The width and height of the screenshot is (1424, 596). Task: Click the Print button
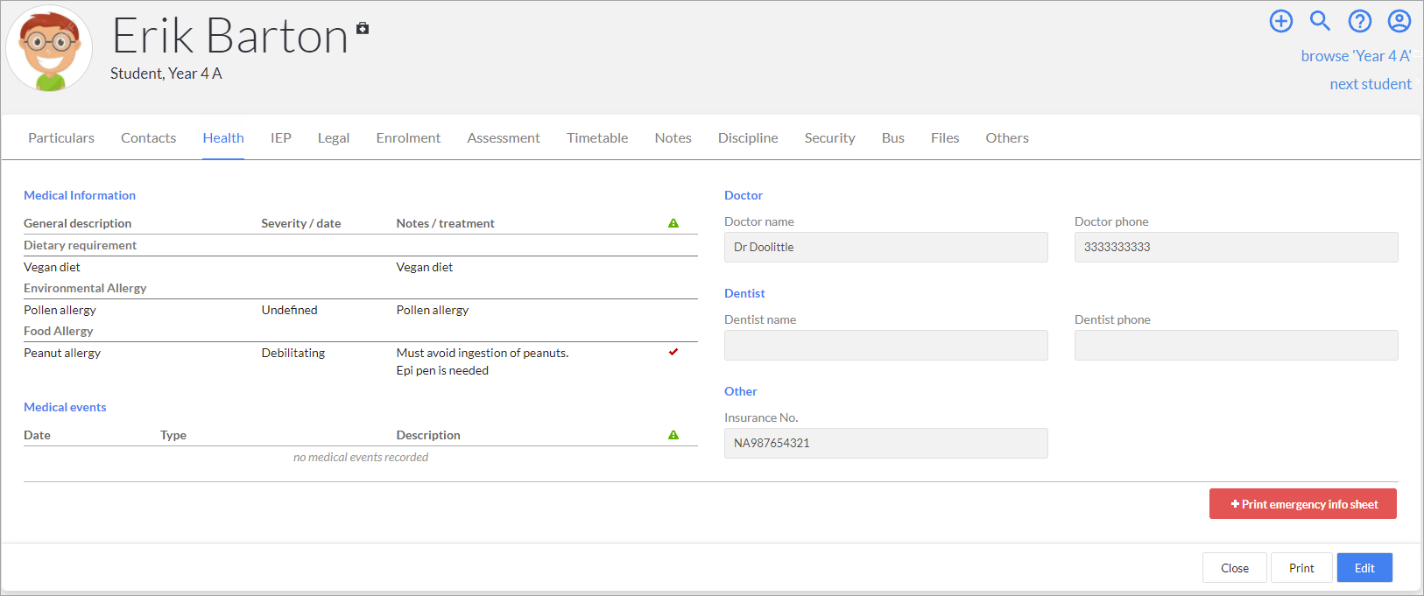(x=1301, y=568)
